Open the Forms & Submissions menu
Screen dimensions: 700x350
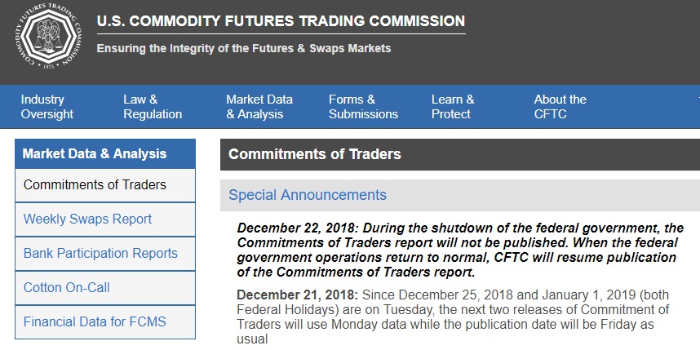point(363,107)
